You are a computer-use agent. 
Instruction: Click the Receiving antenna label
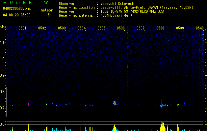pos(76,15)
